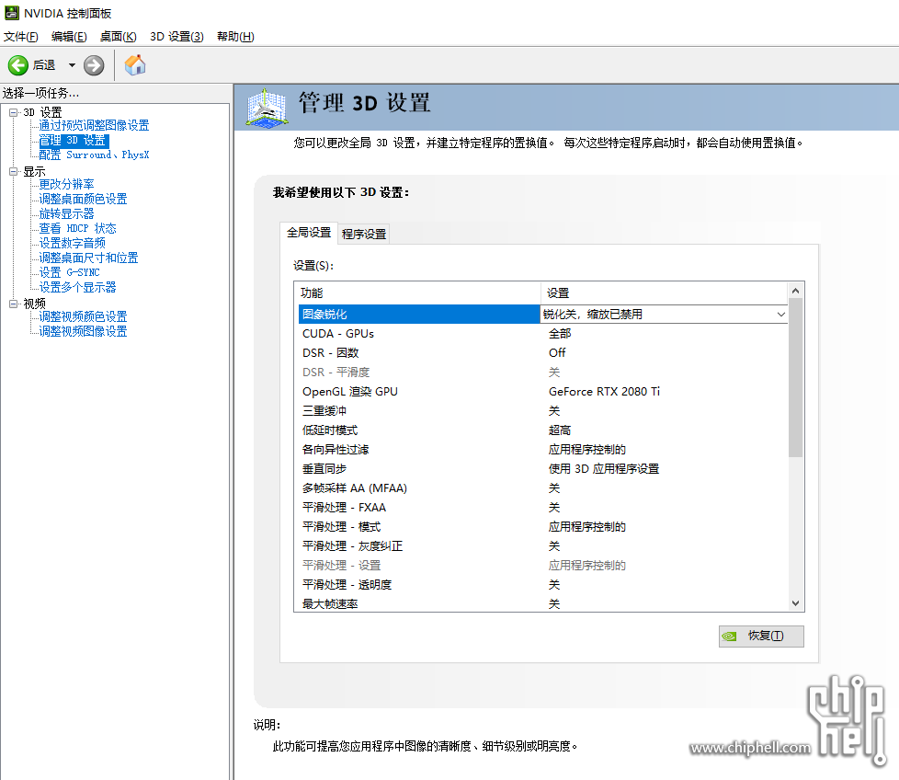Click the settings list scroll-down arrow
Image resolution: width=899 pixels, height=780 pixels.
click(795, 602)
